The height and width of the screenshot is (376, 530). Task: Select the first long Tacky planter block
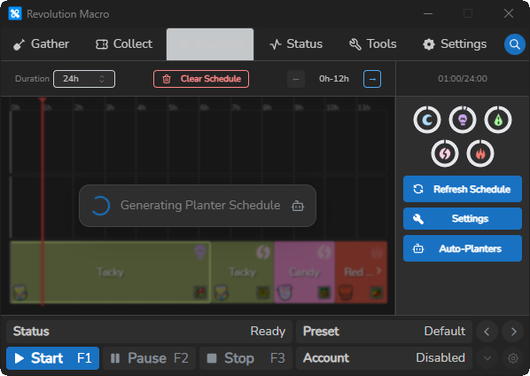111,272
